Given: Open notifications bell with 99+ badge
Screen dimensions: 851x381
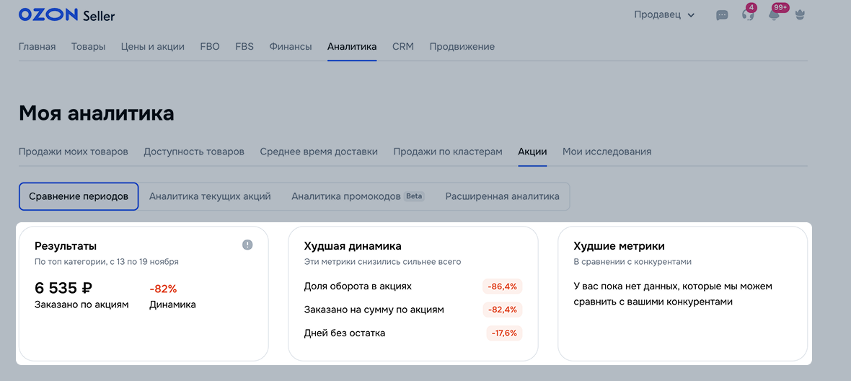Looking at the screenshot, I should 774,15.
